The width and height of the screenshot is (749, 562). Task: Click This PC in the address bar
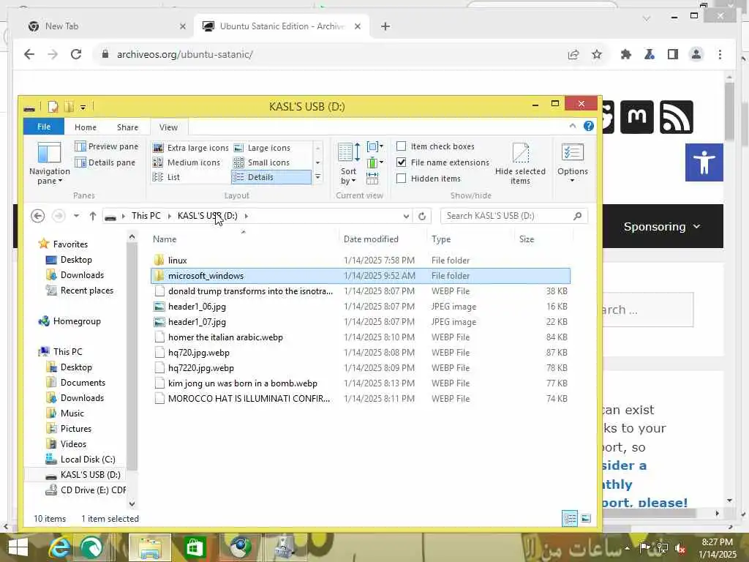point(146,216)
